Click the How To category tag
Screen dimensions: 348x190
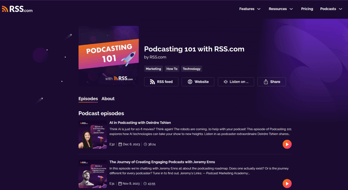172,69
